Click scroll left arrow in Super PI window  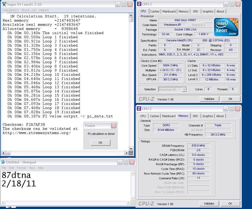4,153
